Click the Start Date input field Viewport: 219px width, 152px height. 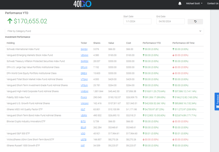point(137,21)
